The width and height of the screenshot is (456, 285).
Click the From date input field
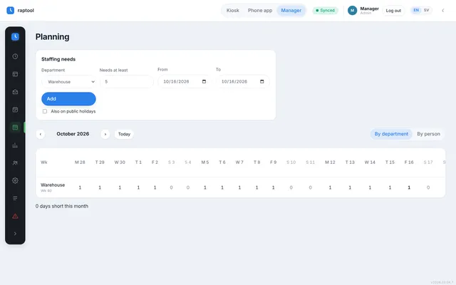tap(185, 81)
